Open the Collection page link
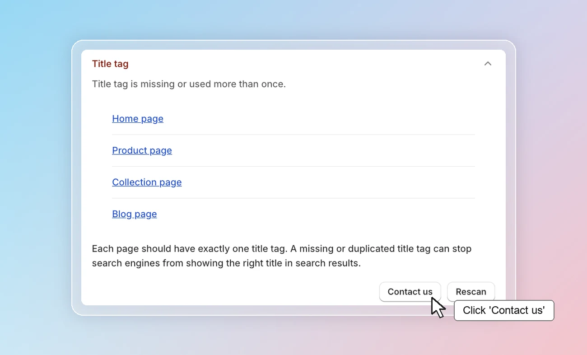Image resolution: width=587 pixels, height=355 pixels. pos(147,182)
